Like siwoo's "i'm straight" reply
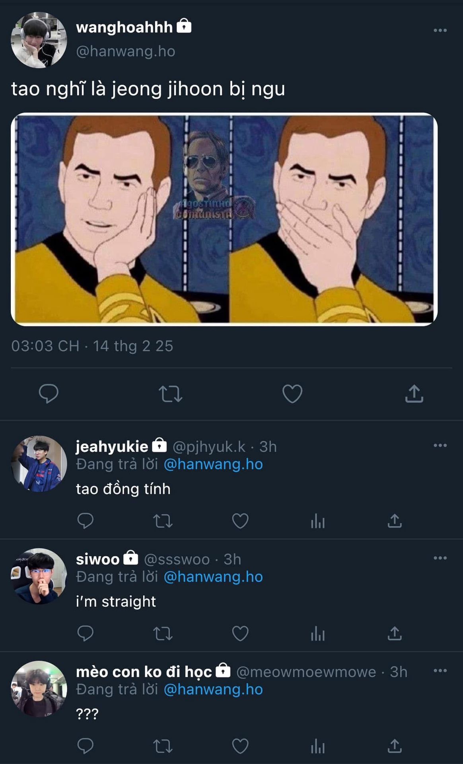This screenshot has width=463, height=764. click(240, 633)
